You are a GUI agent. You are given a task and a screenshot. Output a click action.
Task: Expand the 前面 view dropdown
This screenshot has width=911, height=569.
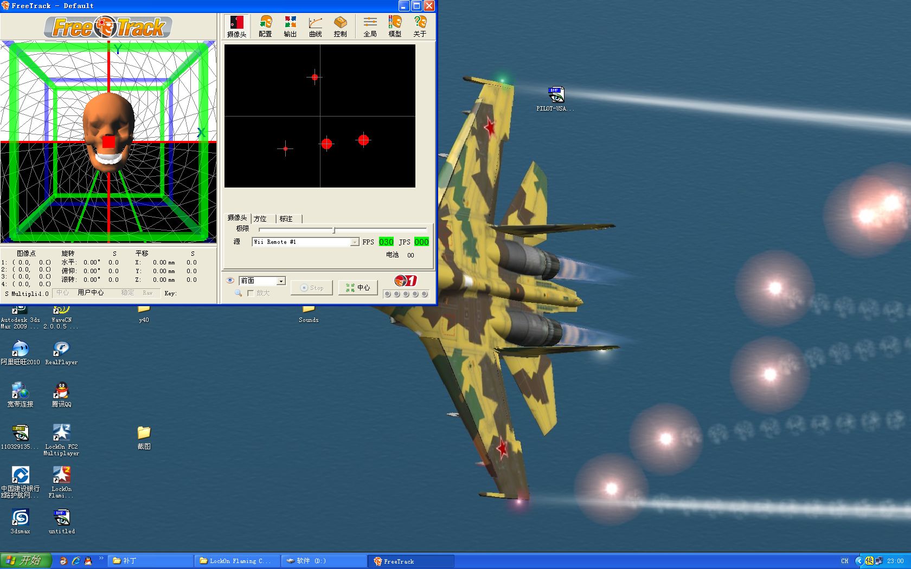pyautogui.click(x=281, y=281)
